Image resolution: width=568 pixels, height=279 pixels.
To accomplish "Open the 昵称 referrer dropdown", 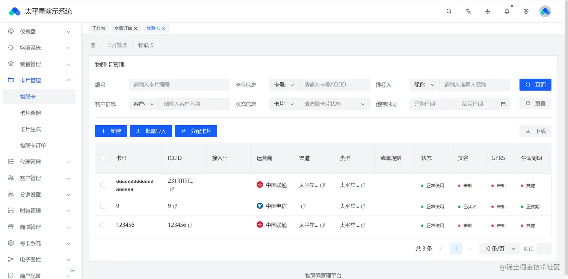I will coord(424,85).
